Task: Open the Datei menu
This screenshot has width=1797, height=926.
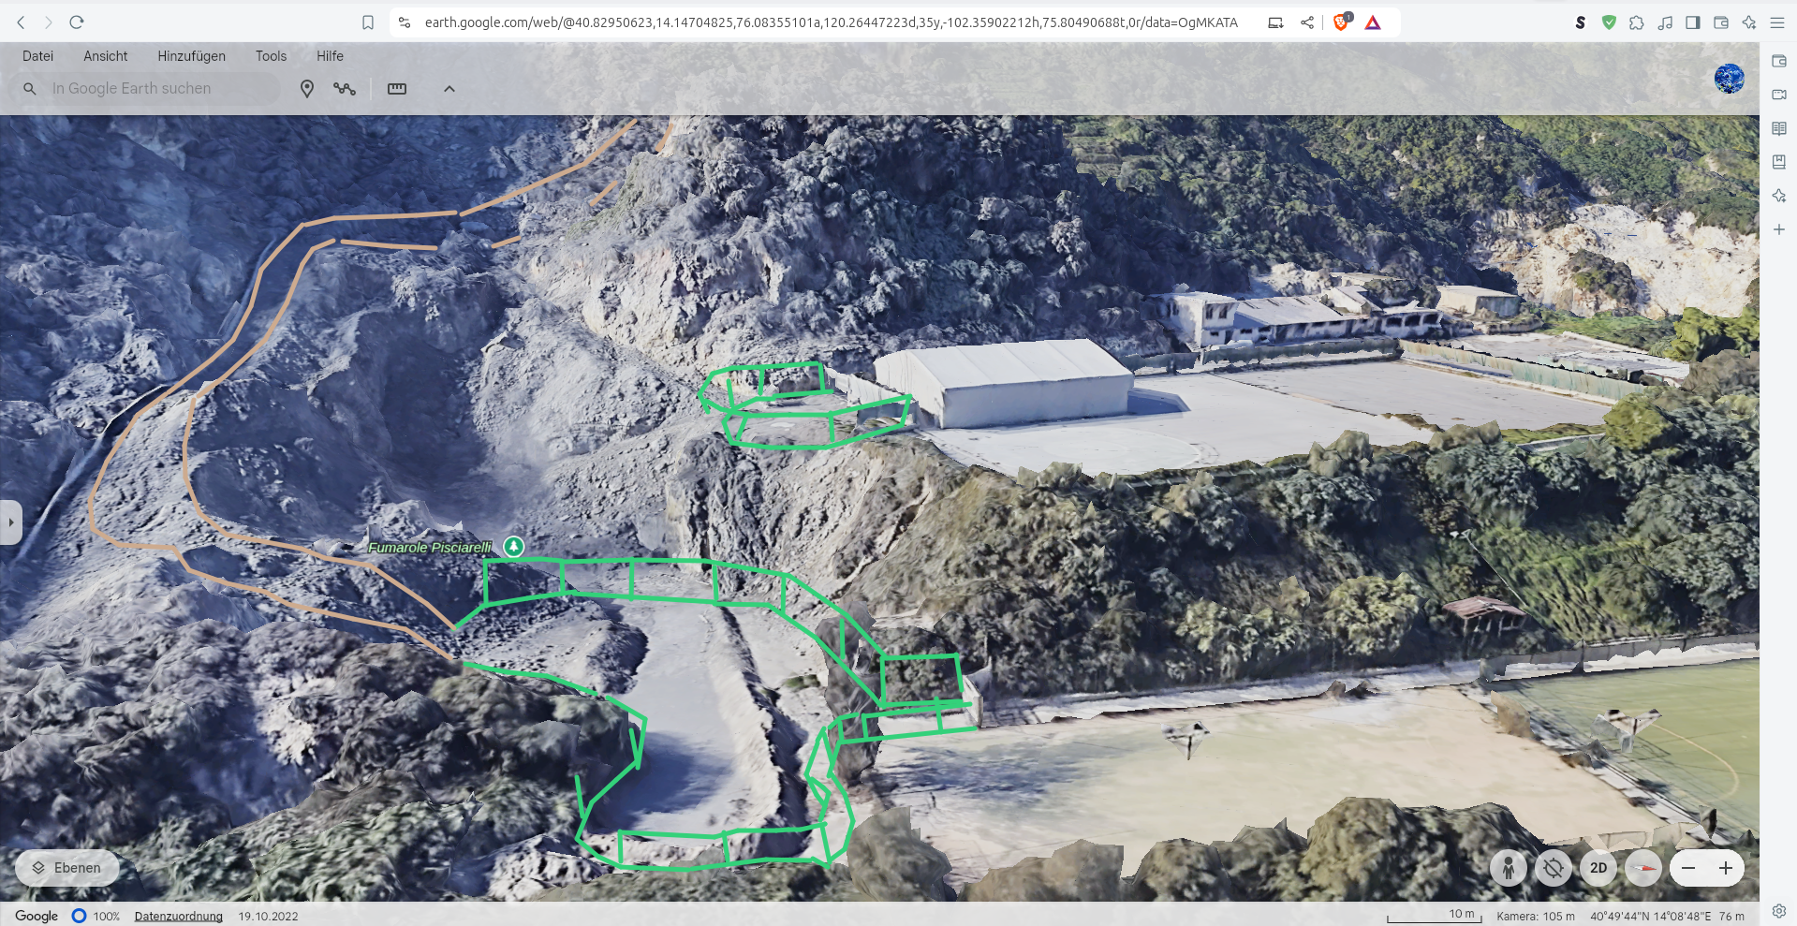Action: (x=37, y=56)
